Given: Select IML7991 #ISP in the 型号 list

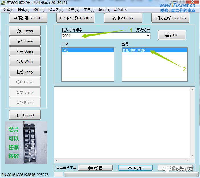Looking at the screenshot, I should coord(155,50).
